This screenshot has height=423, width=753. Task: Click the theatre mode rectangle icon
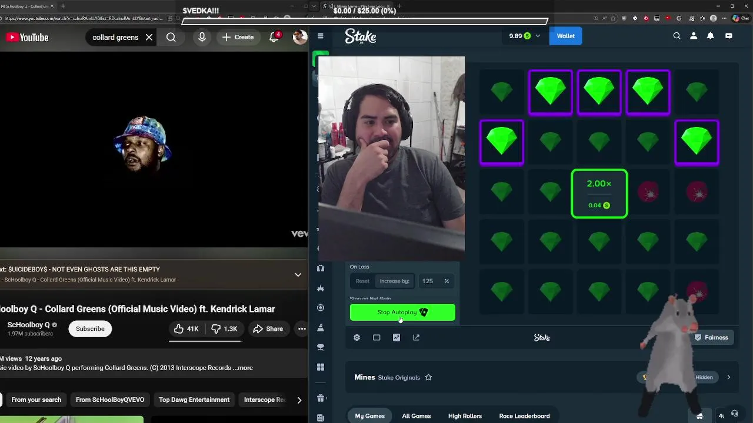click(376, 337)
